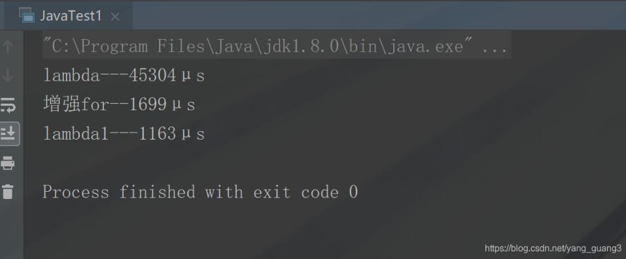Click the number 45304 in the first output line
This screenshot has width=626, height=259.
point(152,75)
